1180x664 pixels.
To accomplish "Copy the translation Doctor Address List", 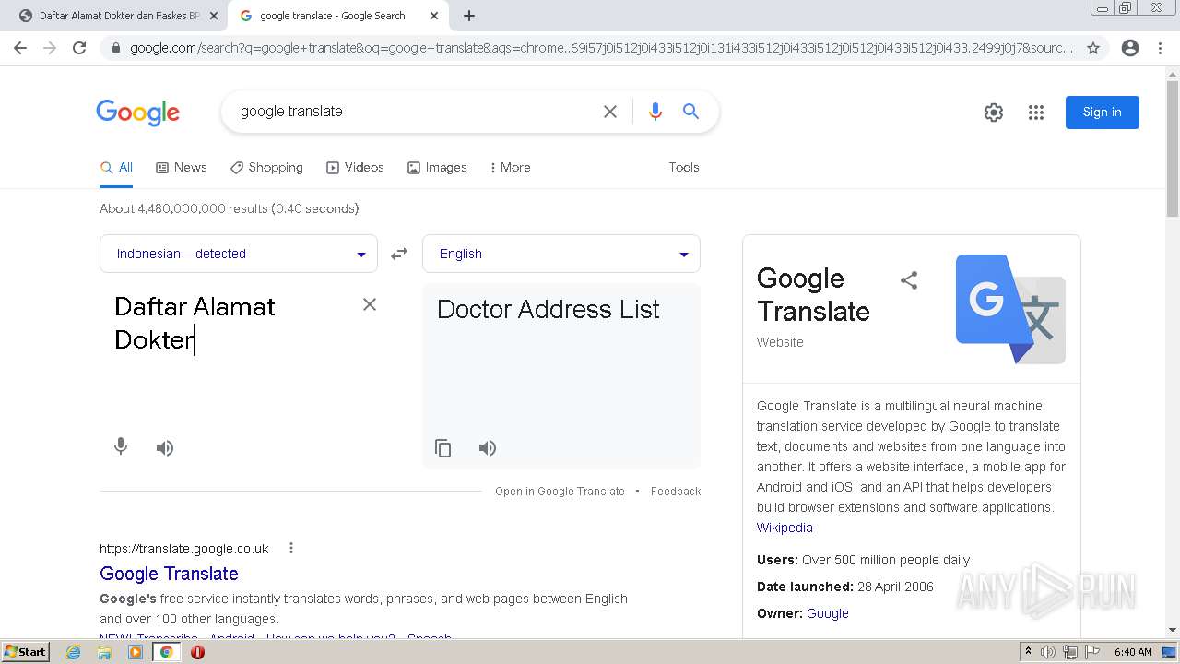I will (443, 448).
